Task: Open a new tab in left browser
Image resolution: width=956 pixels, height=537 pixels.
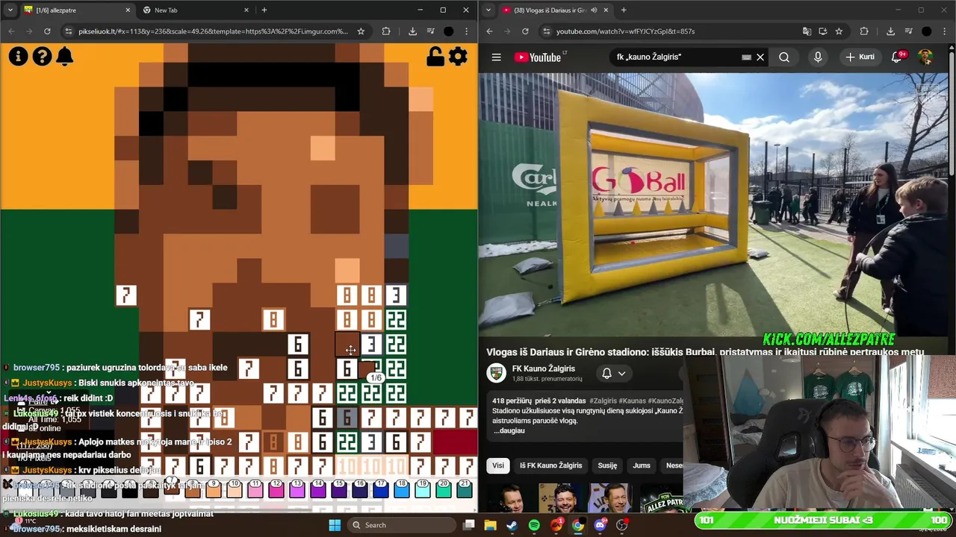Action: 264,10
